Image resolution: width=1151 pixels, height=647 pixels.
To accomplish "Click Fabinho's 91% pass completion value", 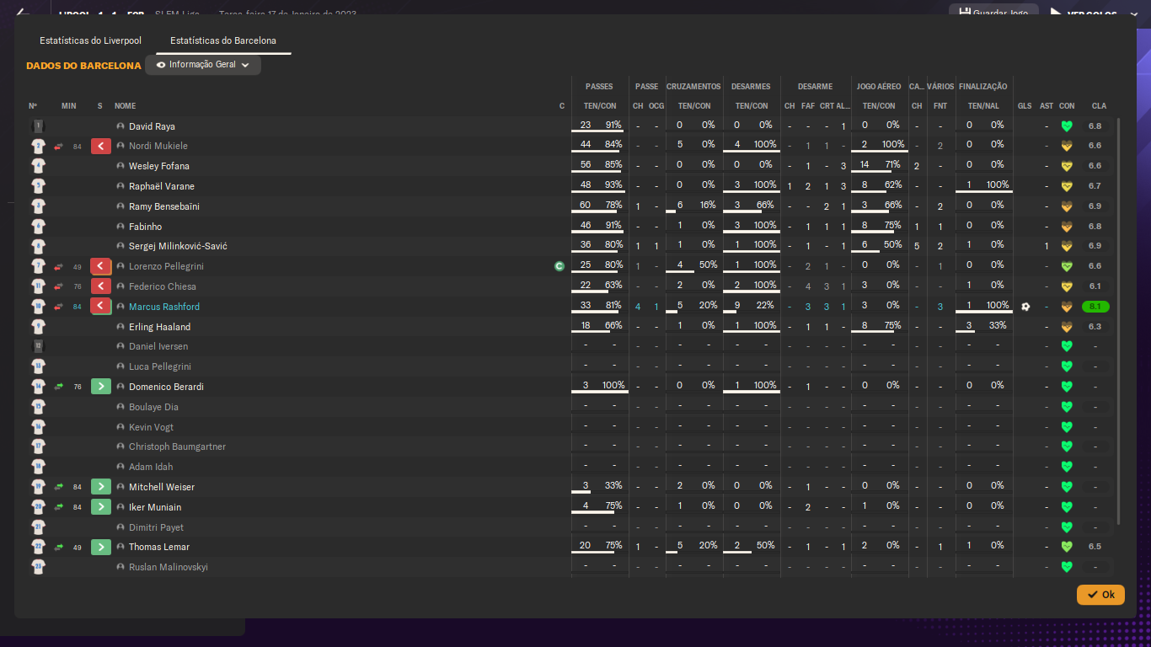I will click(x=613, y=225).
